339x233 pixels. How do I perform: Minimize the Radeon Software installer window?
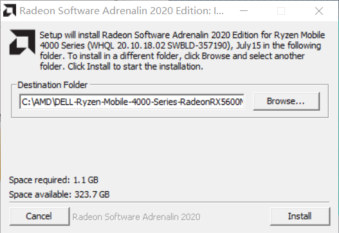[244, 10]
